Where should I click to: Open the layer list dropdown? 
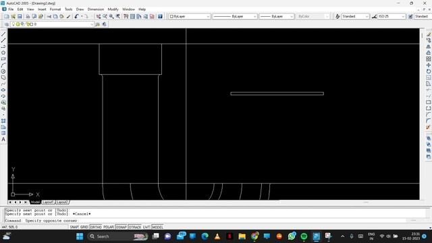click(53, 24)
